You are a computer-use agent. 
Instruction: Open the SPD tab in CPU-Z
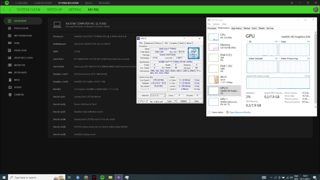point(166,43)
